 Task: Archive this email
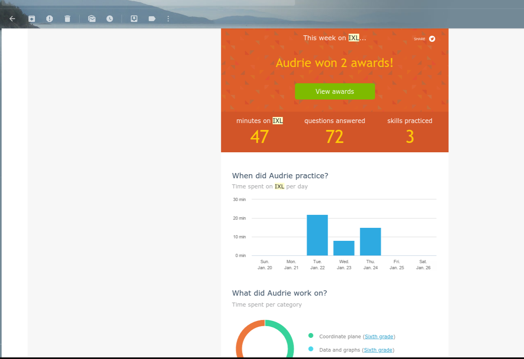point(32,19)
